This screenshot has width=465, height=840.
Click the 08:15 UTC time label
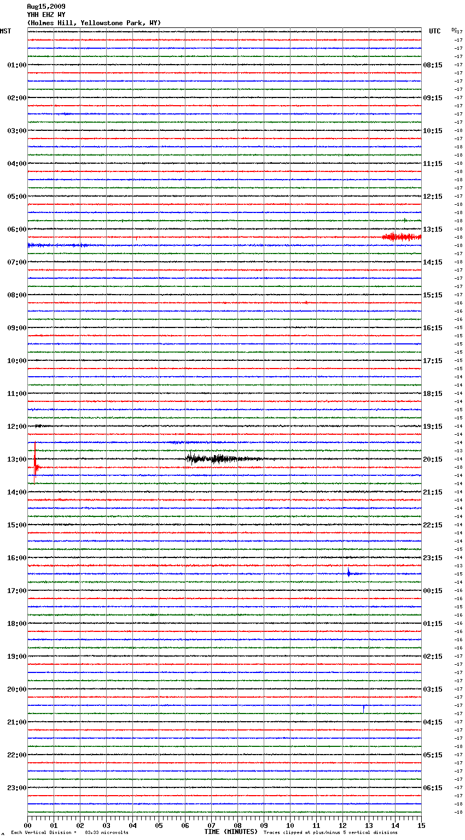pos(433,65)
